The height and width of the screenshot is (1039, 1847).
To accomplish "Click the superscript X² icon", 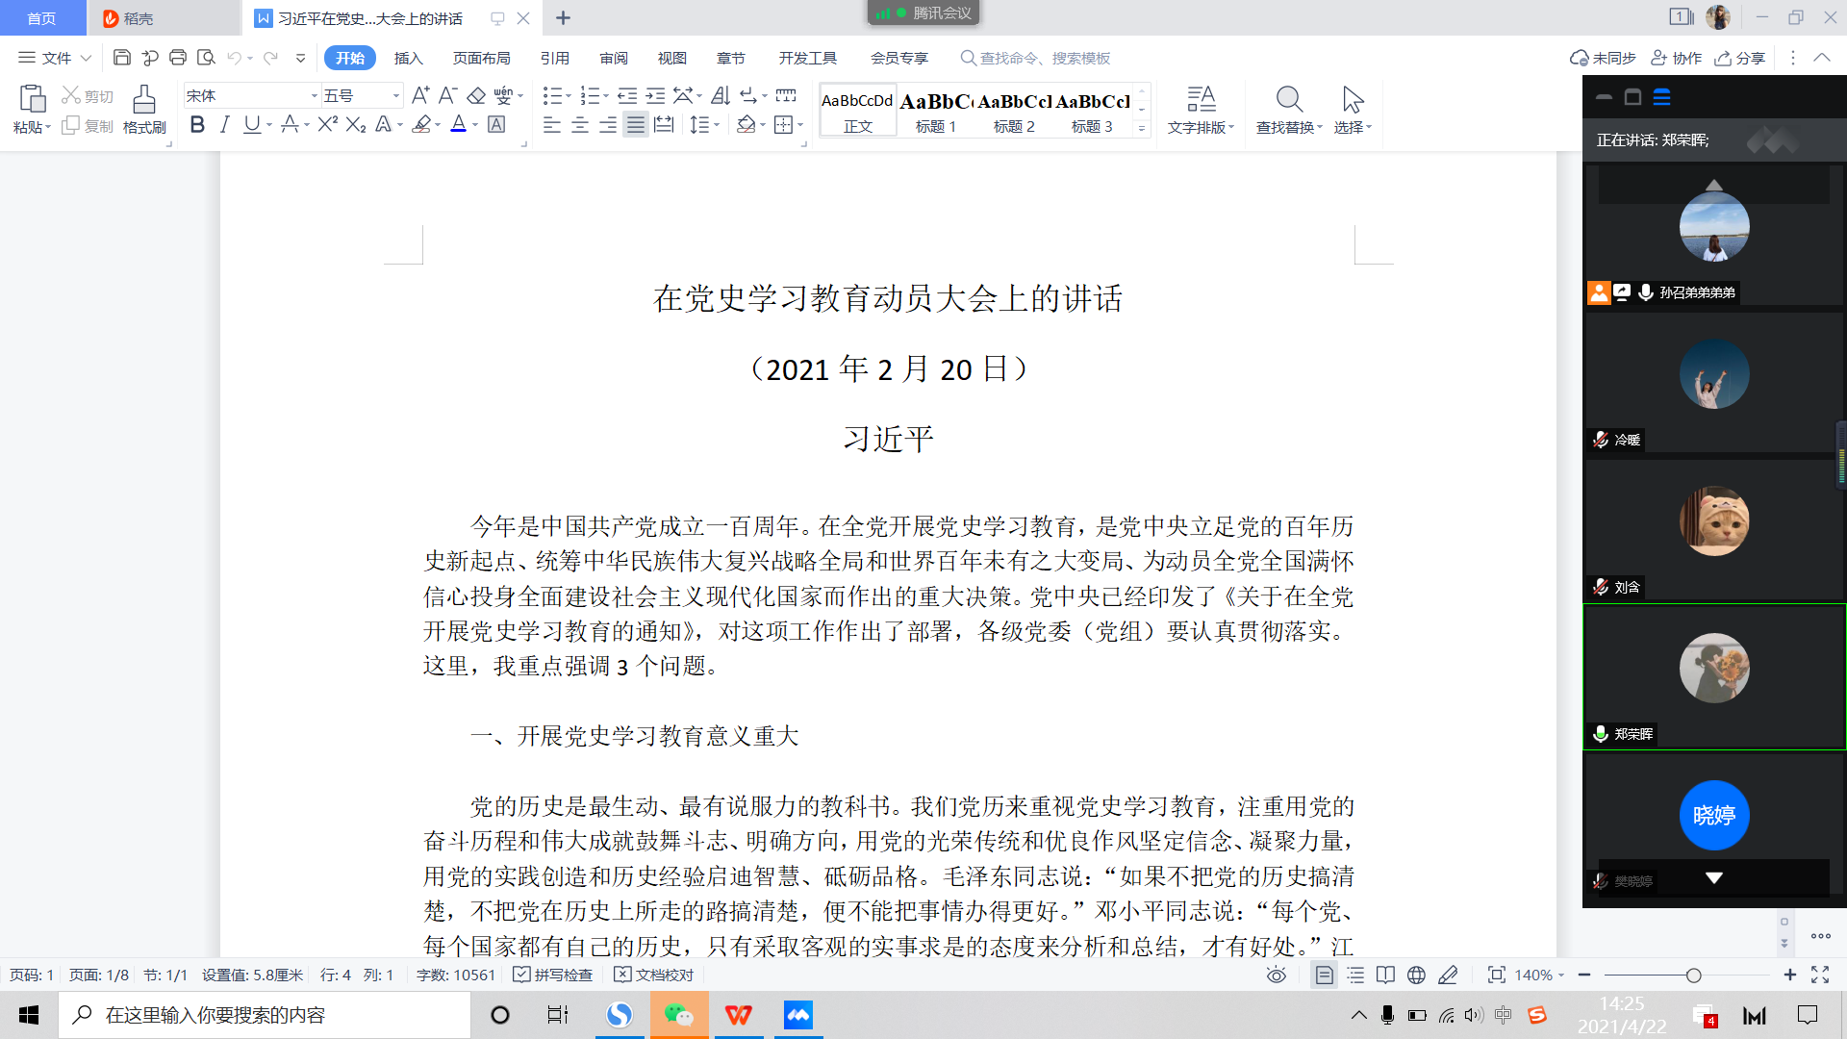I will coord(327,124).
